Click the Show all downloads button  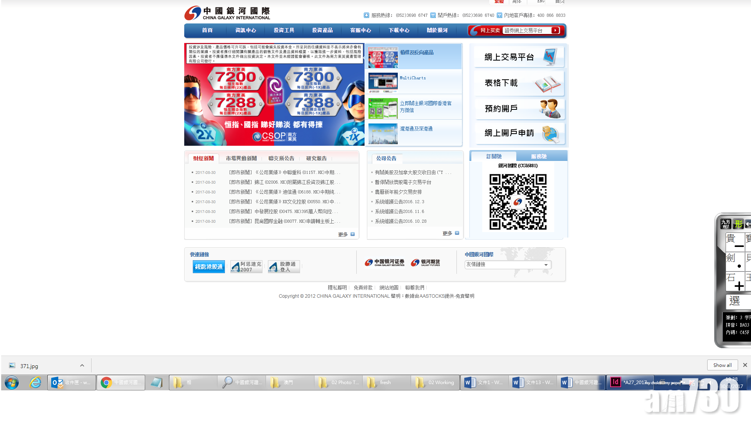(722, 365)
